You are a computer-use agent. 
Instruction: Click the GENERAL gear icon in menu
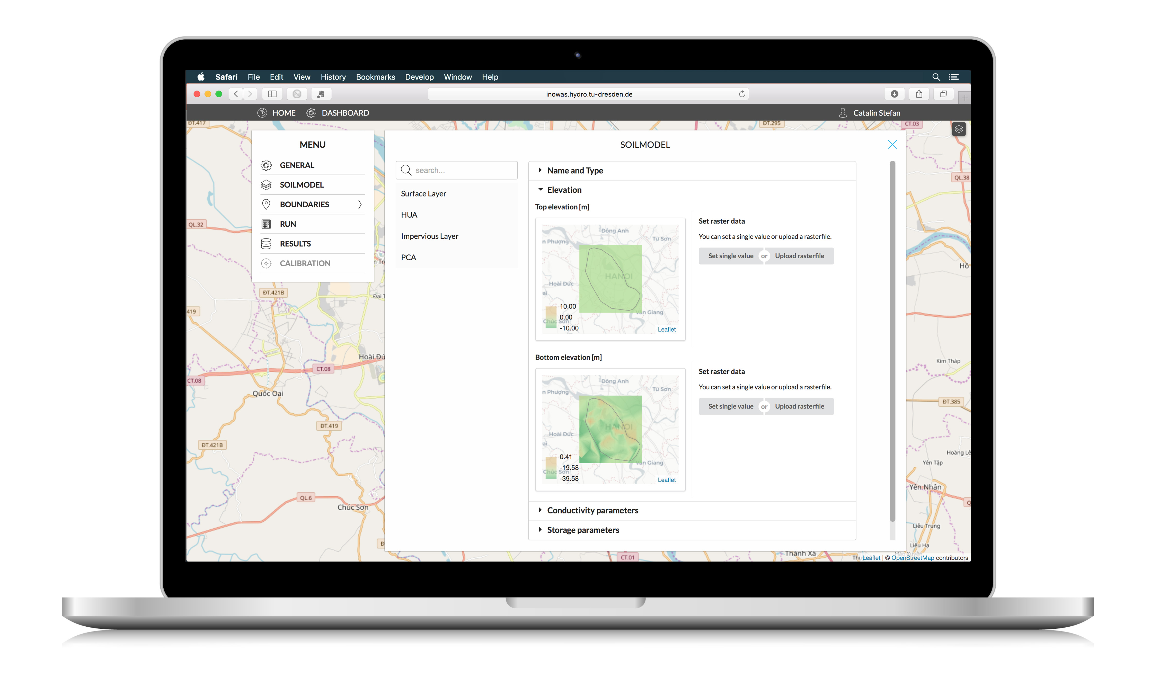(x=266, y=165)
